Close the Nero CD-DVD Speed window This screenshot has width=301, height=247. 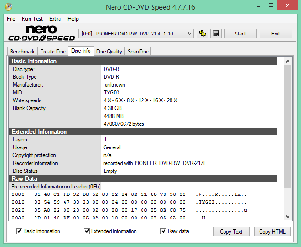click(x=287, y=6)
